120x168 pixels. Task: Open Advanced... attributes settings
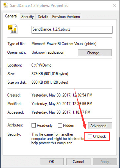[100, 126]
